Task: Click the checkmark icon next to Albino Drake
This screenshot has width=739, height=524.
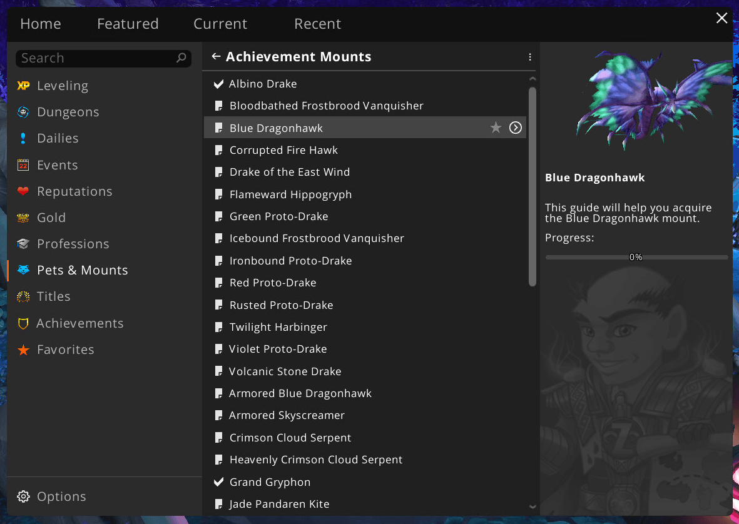Action: tap(218, 84)
